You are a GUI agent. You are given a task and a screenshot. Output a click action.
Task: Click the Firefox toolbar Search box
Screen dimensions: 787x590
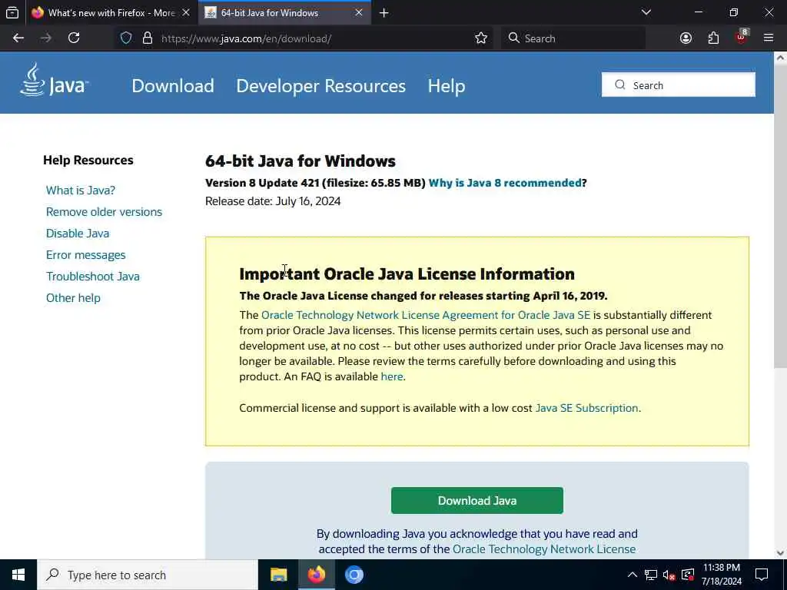coord(573,38)
